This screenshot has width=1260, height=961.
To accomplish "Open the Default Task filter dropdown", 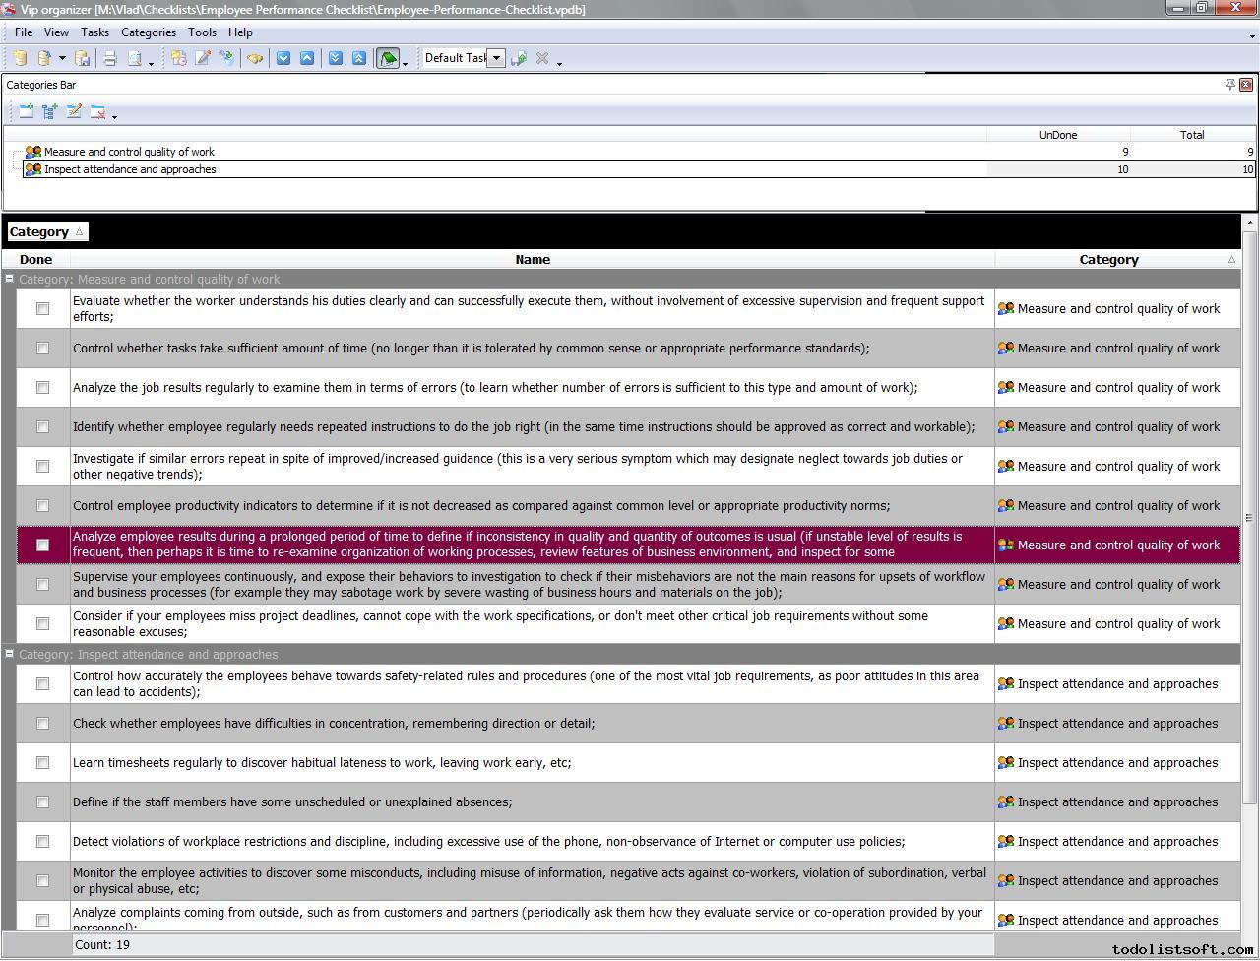I will pyautogui.click(x=496, y=58).
